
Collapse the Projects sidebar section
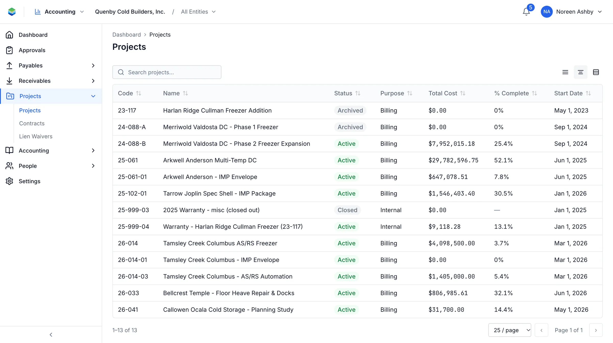pyautogui.click(x=93, y=96)
